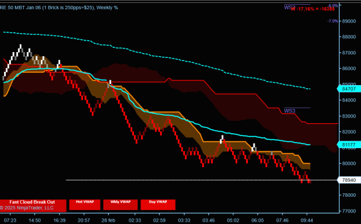Click the 14:50 time axis label
Image resolution: width=361 pixels, height=224 pixels.
(35, 221)
